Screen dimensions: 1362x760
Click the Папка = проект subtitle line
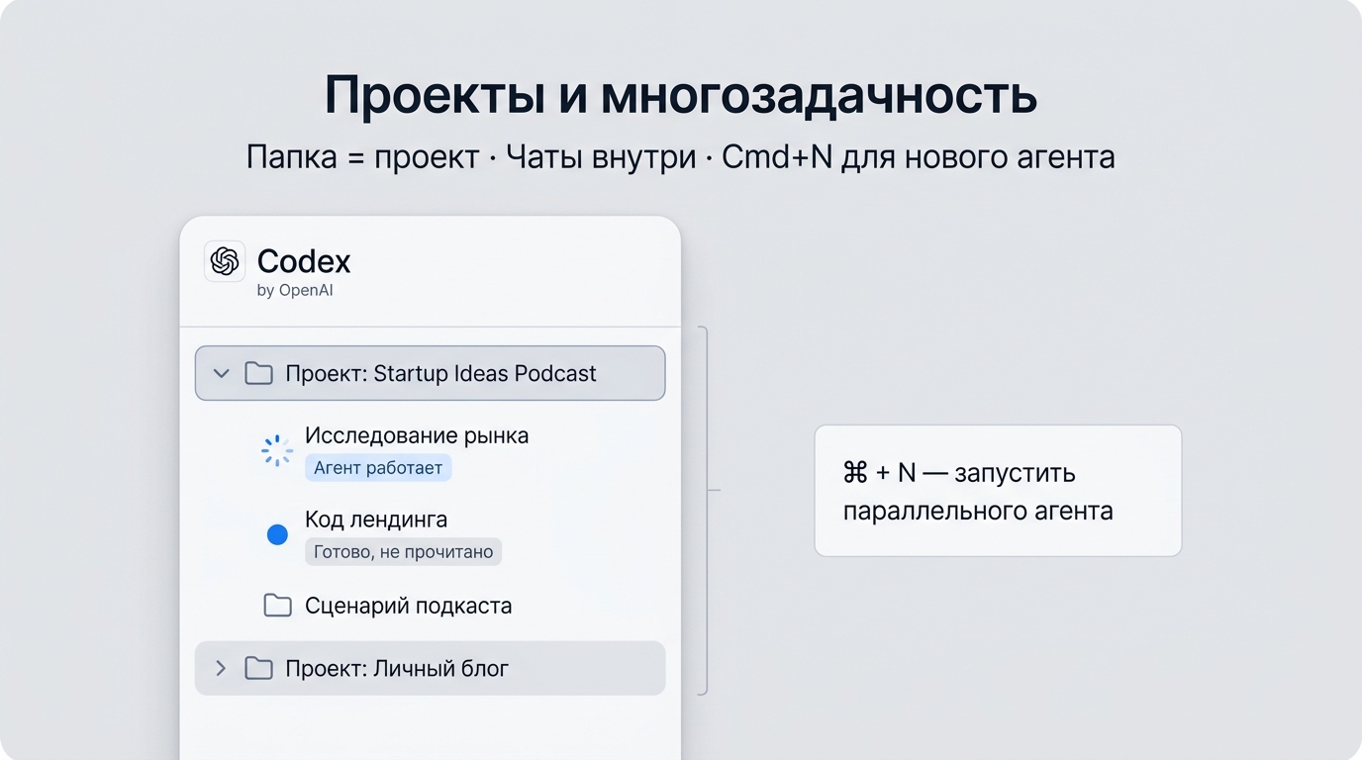(681, 157)
